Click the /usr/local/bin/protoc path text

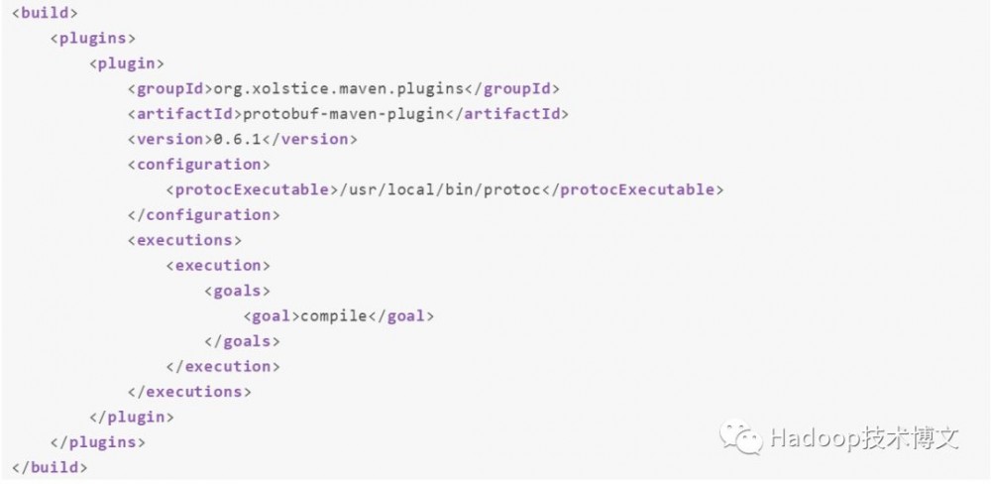point(440,189)
